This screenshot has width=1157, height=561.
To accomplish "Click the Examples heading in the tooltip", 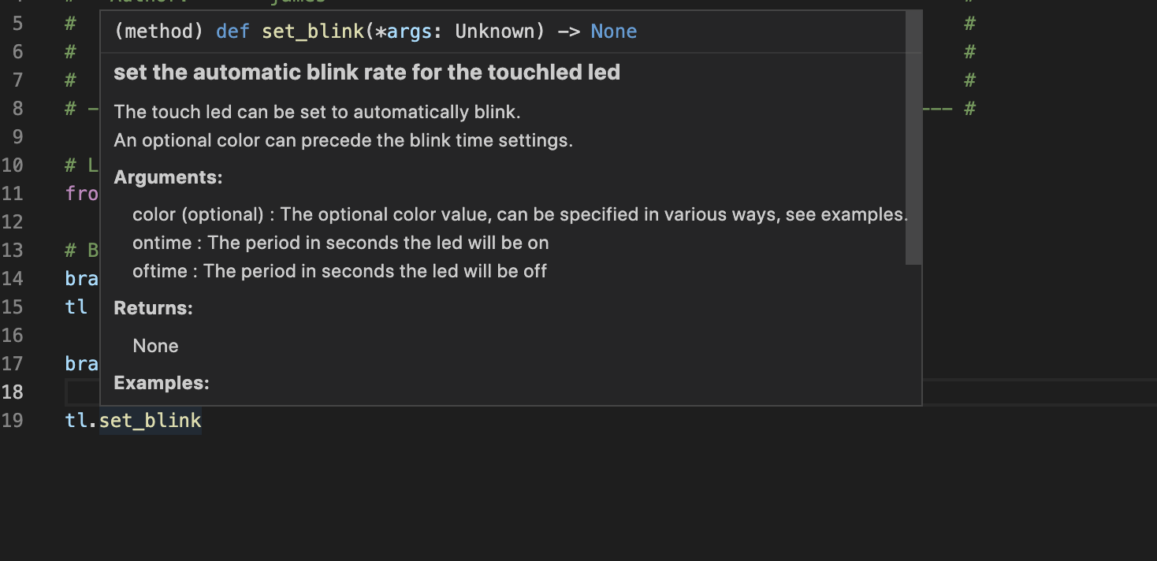I will pyautogui.click(x=161, y=383).
